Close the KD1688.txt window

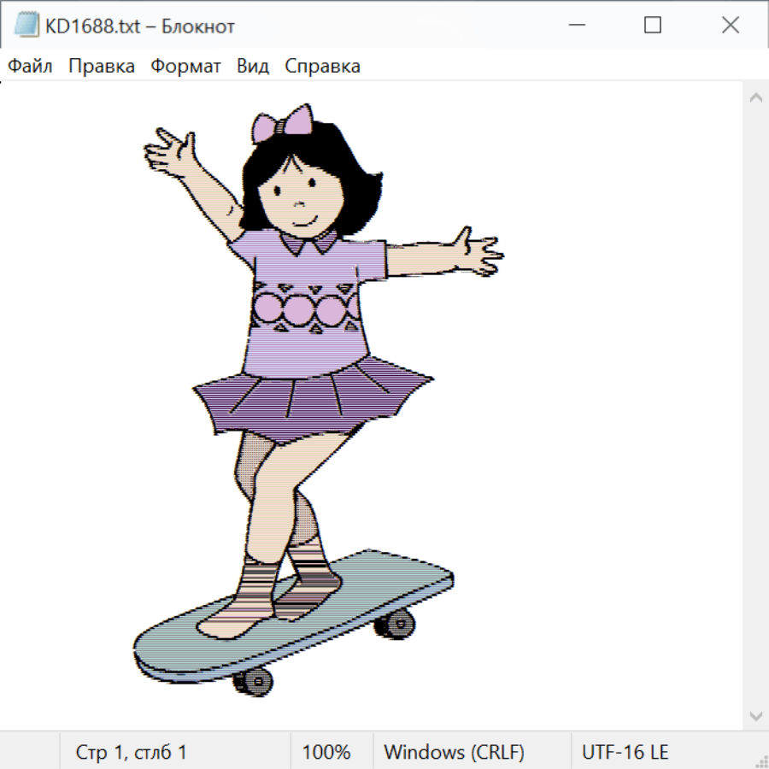(x=731, y=26)
